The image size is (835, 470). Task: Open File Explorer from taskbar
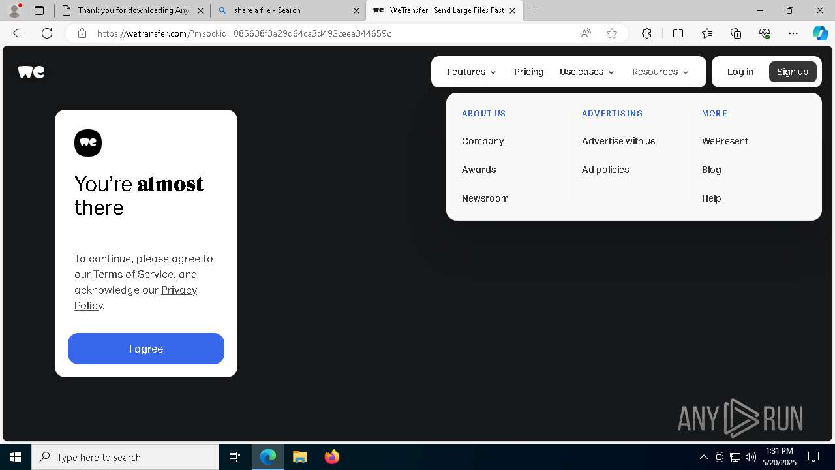(299, 457)
